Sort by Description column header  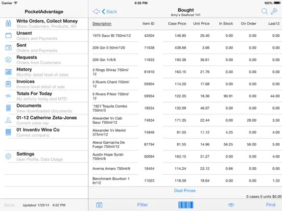click(x=102, y=23)
